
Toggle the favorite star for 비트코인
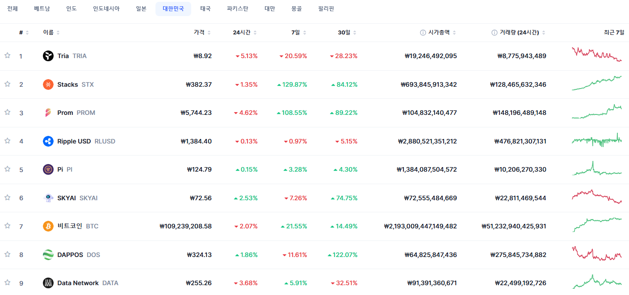(x=7, y=226)
